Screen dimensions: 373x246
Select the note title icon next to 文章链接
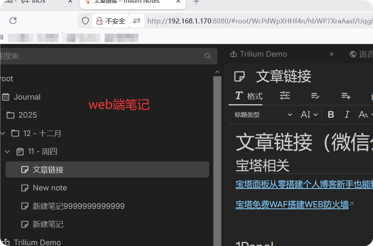coord(240,76)
